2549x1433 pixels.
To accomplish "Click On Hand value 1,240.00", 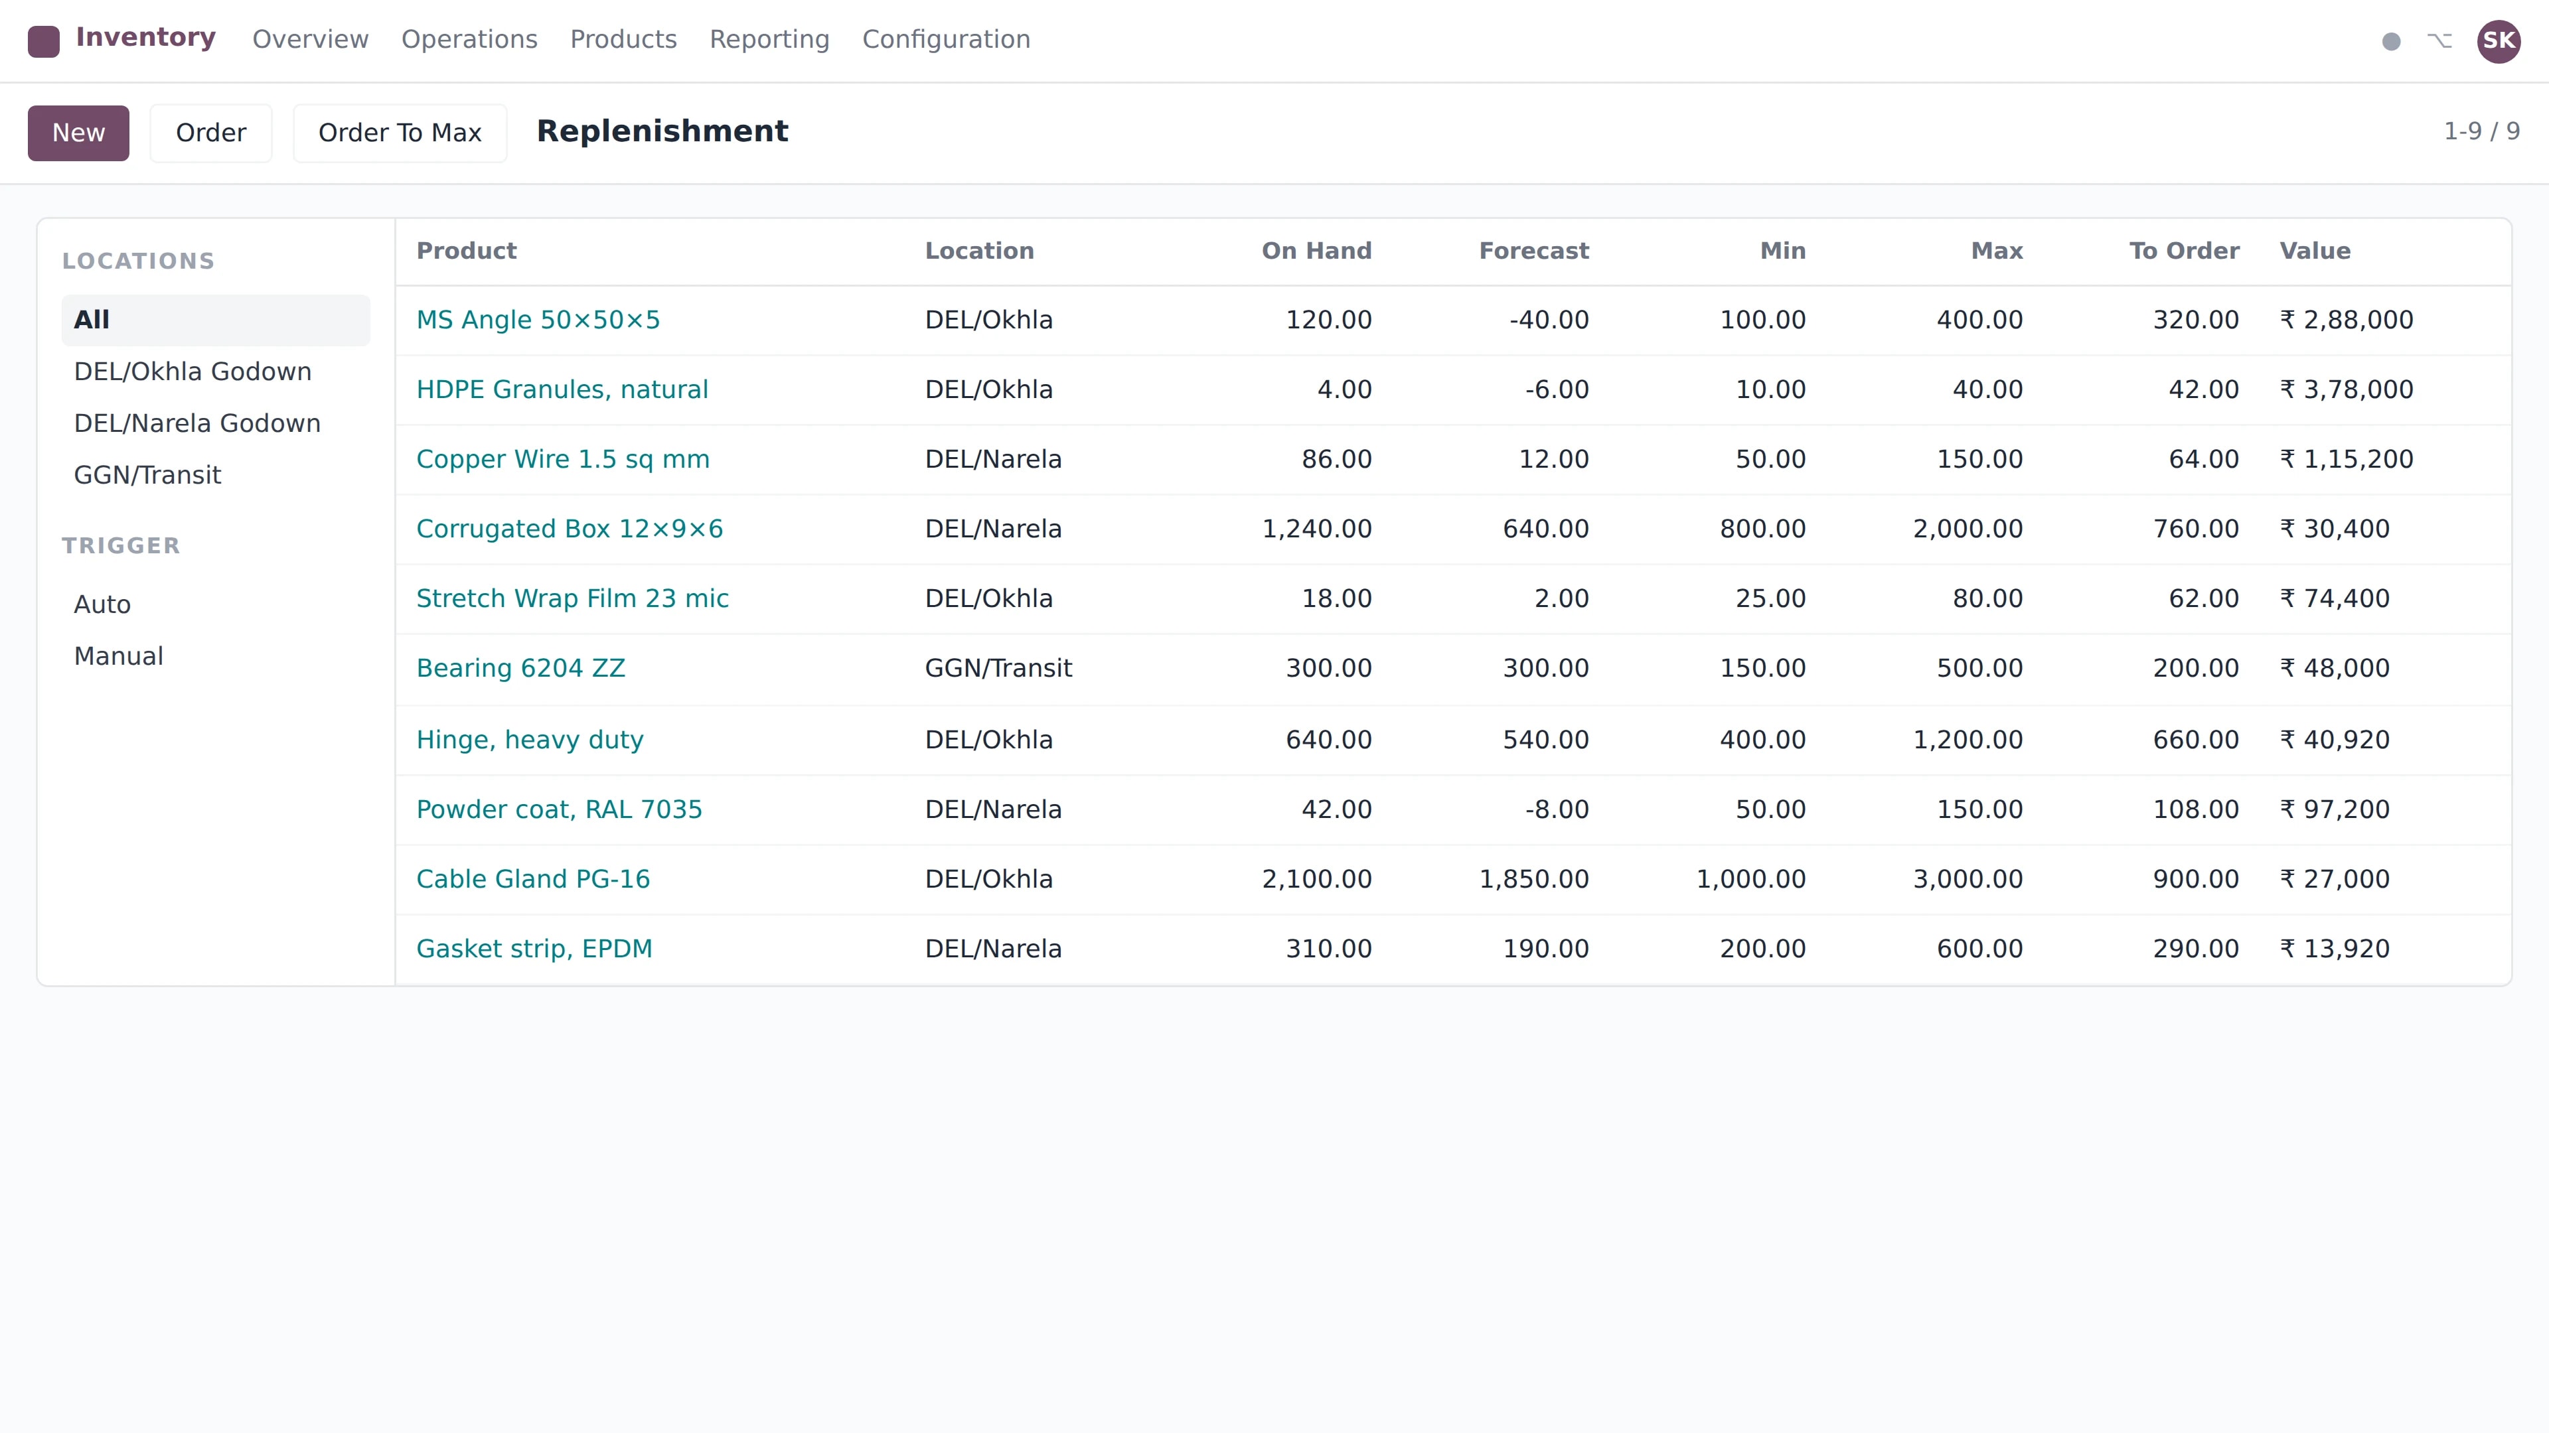I will point(1316,529).
